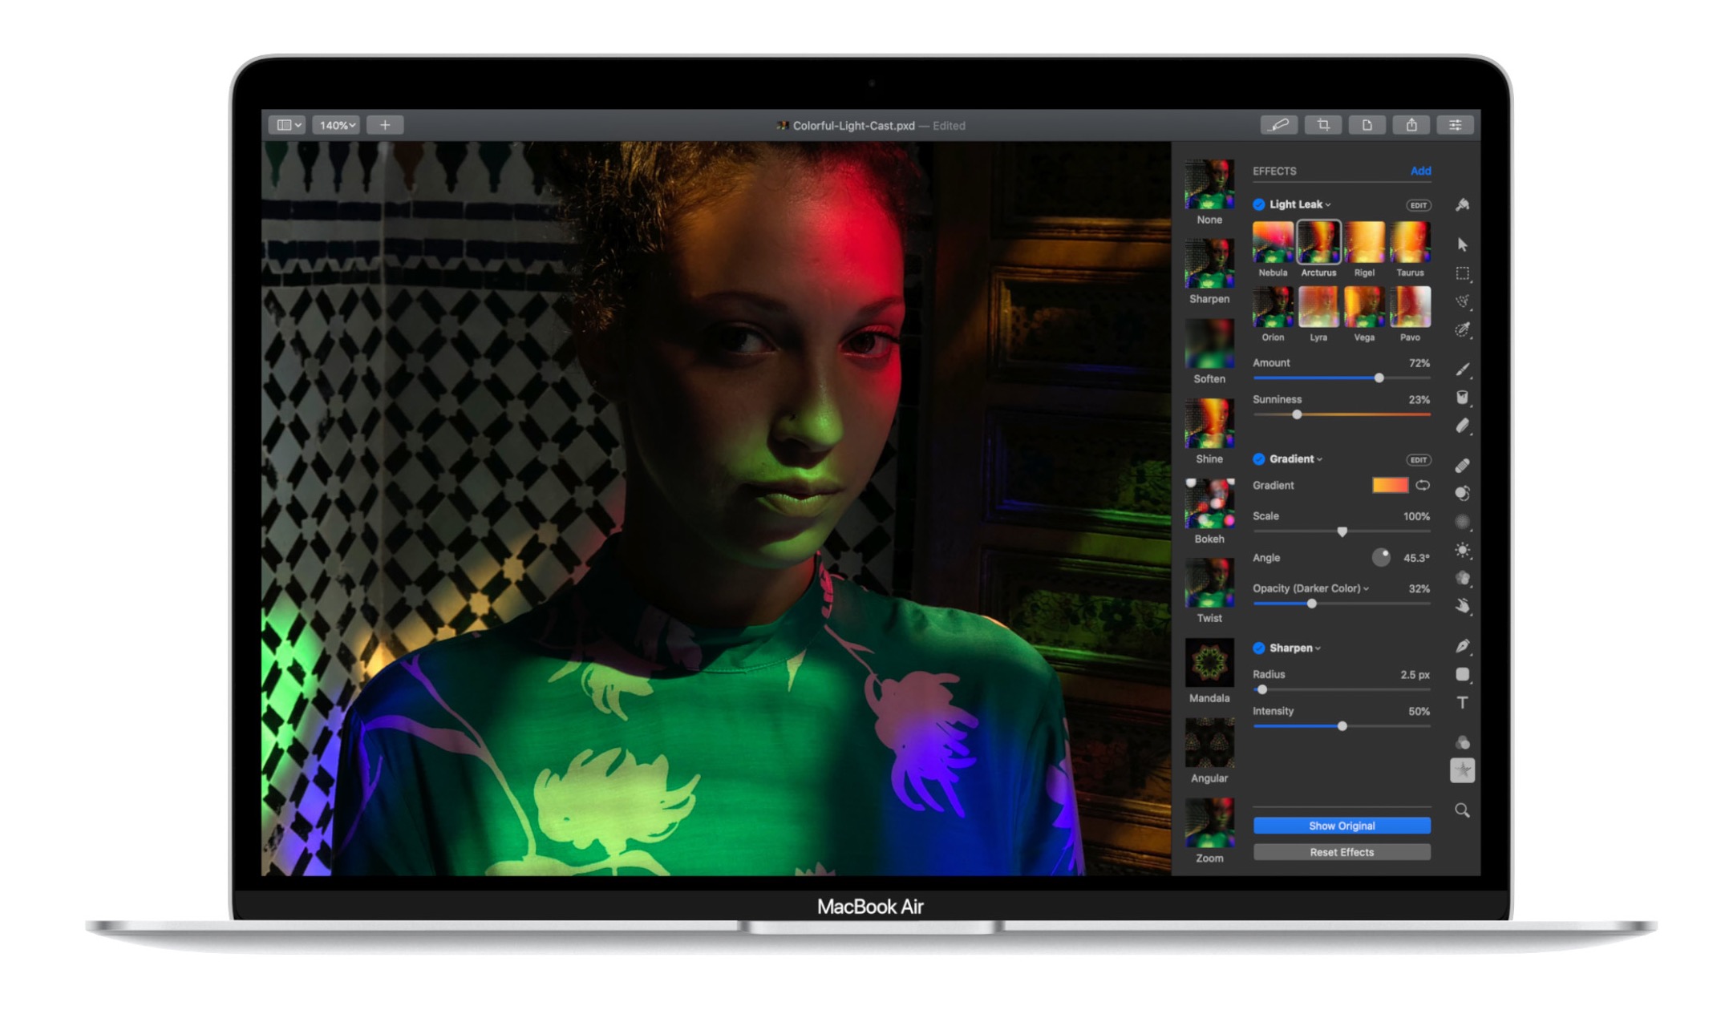Click the Reset Effects button
This screenshot has width=1721, height=1026.
coord(1341,851)
